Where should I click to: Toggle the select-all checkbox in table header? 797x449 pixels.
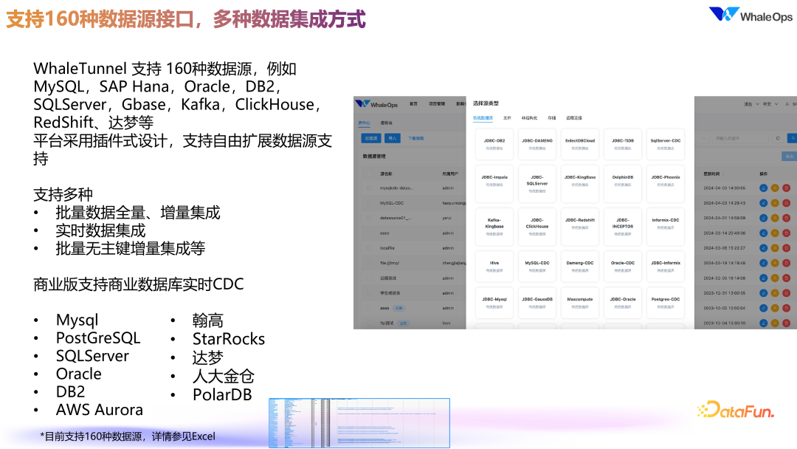pyautogui.click(x=369, y=174)
